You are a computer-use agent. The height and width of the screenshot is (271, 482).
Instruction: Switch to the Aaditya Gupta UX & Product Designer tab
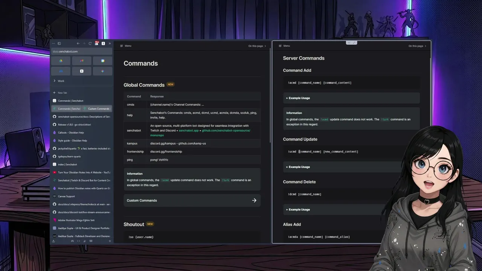(82, 228)
